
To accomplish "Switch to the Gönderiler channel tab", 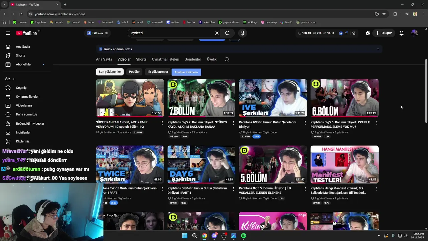I will coord(193,59).
